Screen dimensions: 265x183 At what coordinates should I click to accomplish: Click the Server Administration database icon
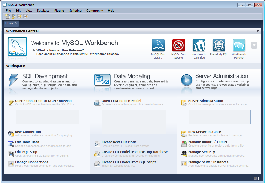(184, 102)
